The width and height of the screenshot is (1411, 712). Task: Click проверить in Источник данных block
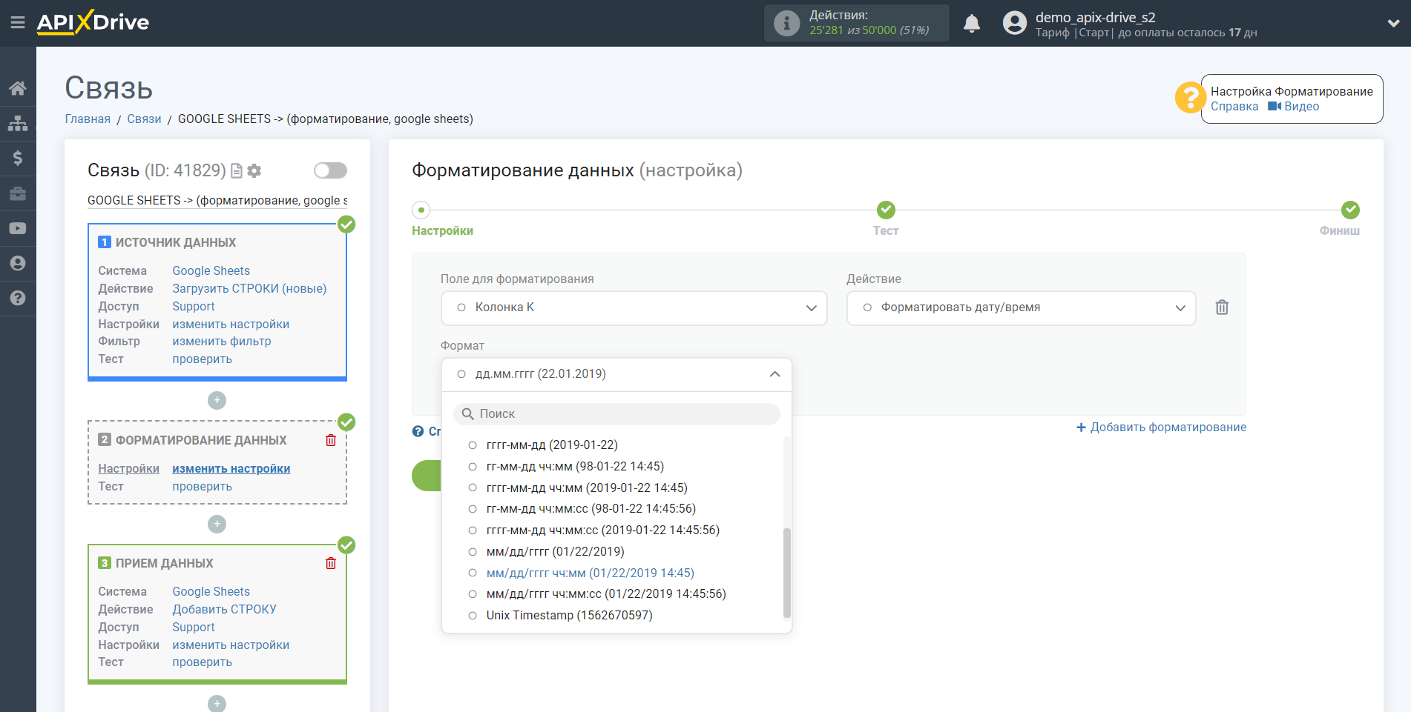(203, 359)
